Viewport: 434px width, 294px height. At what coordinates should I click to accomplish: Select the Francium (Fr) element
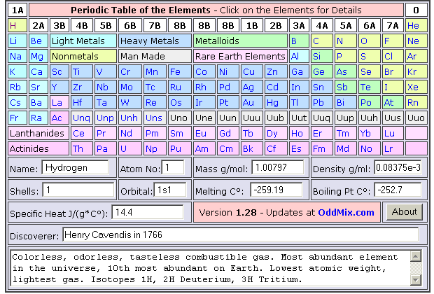(x=17, y=118)
